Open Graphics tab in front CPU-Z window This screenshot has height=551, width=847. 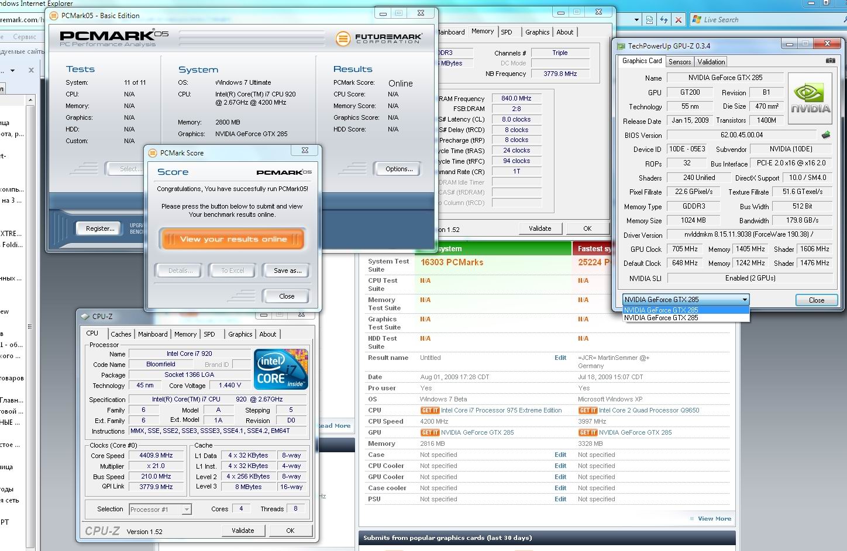240,334
